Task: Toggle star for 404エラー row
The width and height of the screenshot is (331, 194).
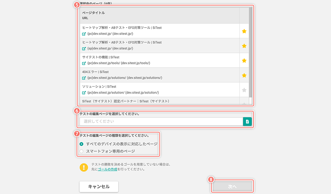Action: pyautogui.click(x=244, y=76)
